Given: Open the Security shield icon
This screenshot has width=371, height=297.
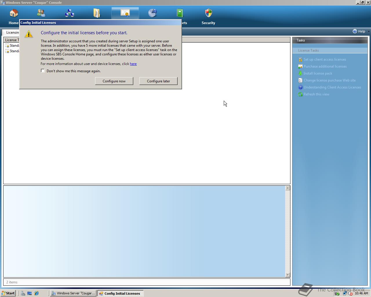Looking at the screenshot, I should pyautogui.click(x=208, y=13).
